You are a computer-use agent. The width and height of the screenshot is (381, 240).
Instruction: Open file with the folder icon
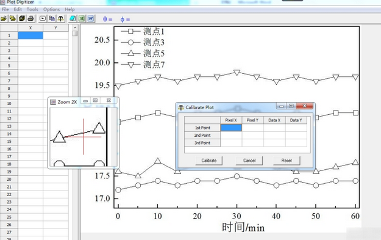point(4,18)
